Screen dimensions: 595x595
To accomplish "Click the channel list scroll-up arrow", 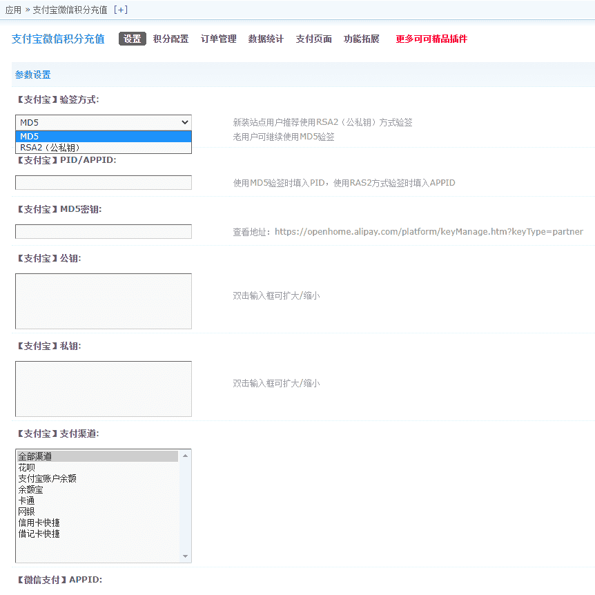I will tap(185, 456).
